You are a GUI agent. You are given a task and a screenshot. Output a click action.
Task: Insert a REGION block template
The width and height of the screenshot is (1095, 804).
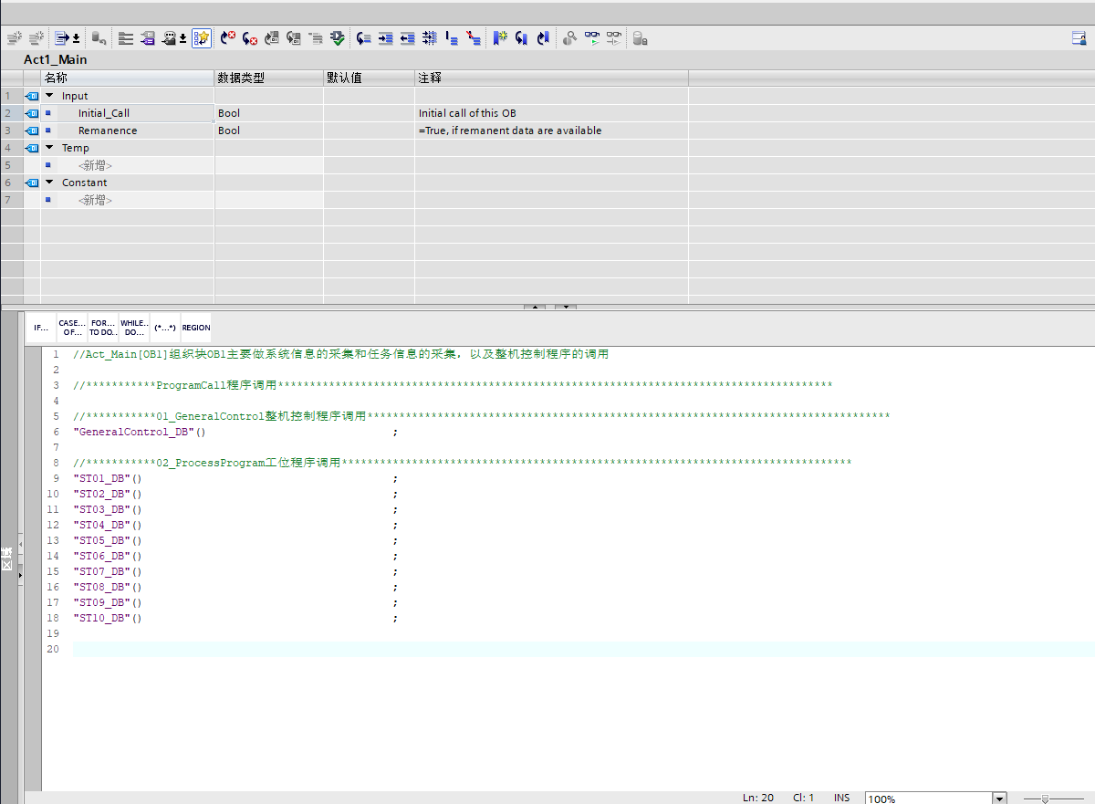pos(195,328)
